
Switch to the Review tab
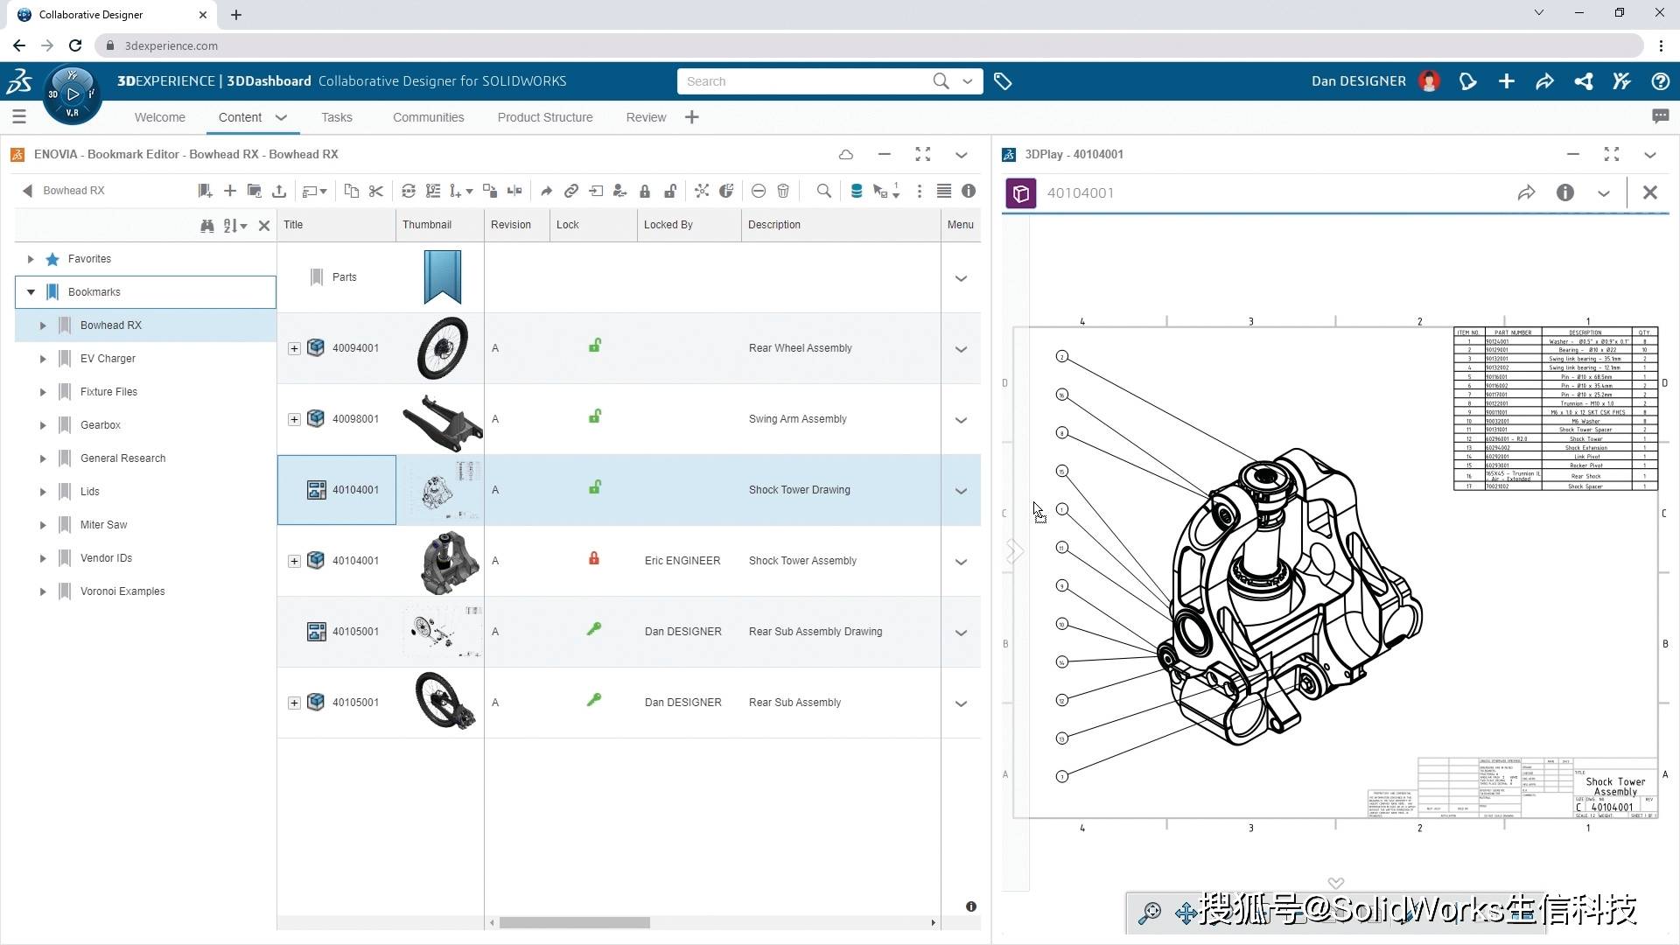[647, 117]
